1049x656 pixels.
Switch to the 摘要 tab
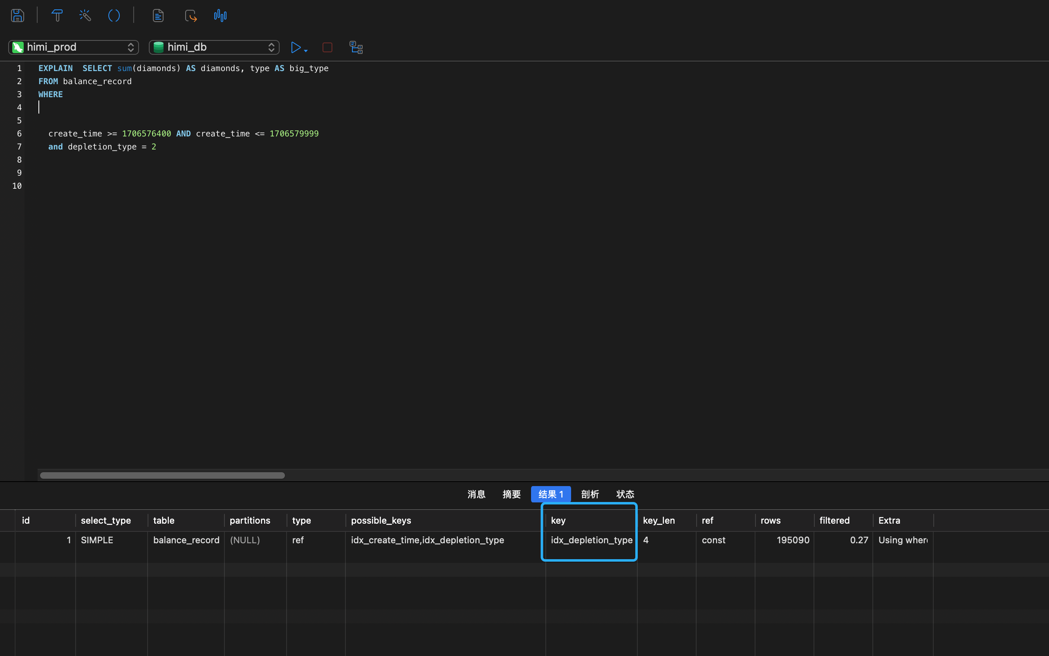[511, 494]
